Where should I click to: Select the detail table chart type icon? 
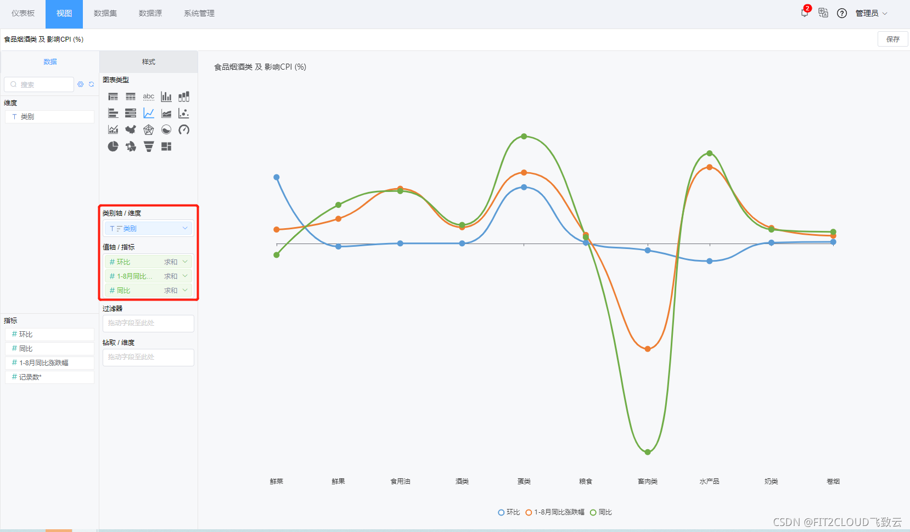(x=131, y=97)
